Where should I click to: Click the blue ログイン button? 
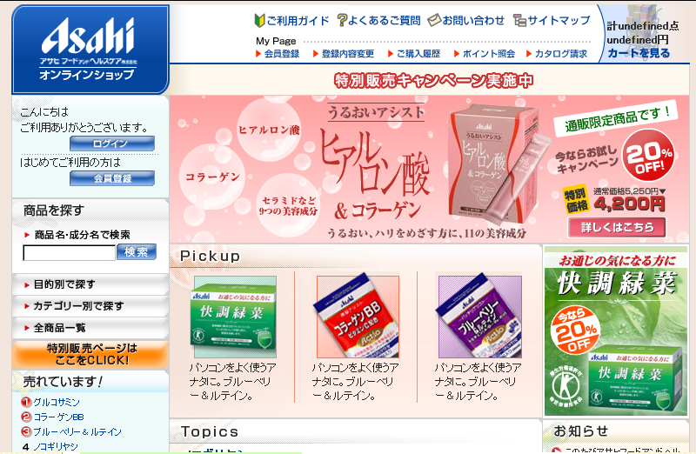pyautogui.click(x=112, y=144)
